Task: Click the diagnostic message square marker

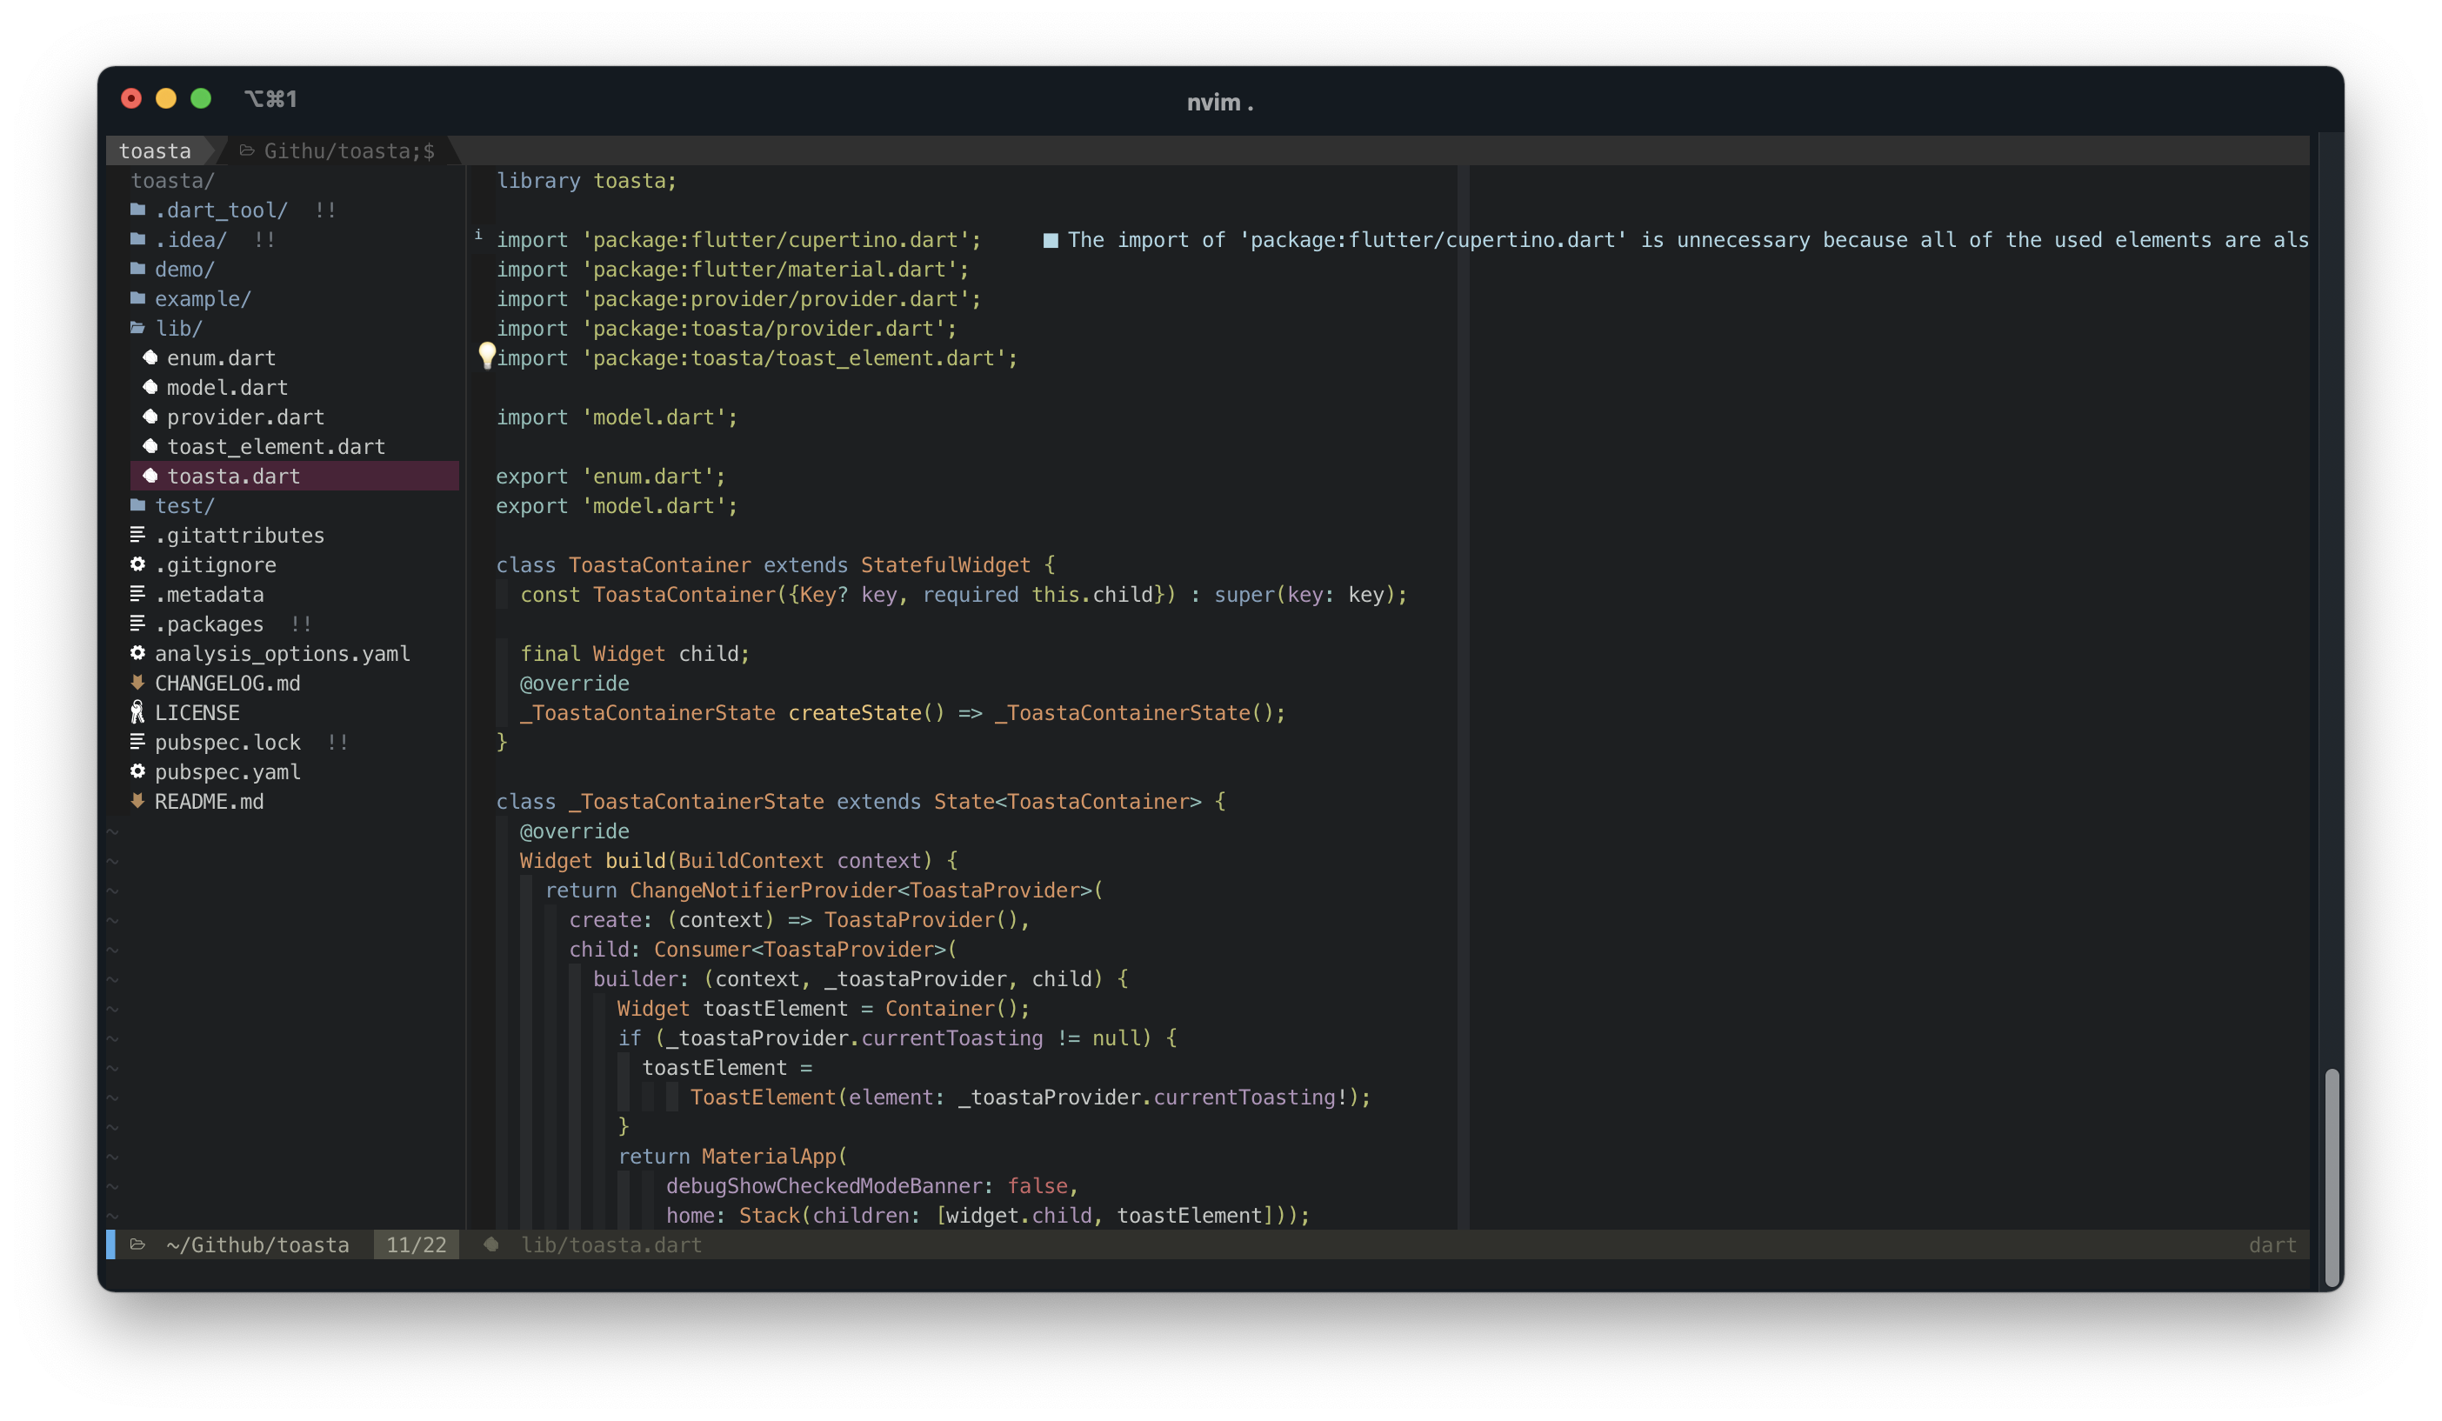Action: pyautogui.click(x=1051, y=240)
